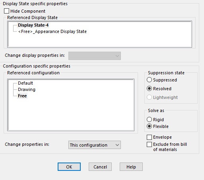The height and width of the screenshot is (180, 204).
Task: Open Help for this dialog
Action: (x=131, y=167)
